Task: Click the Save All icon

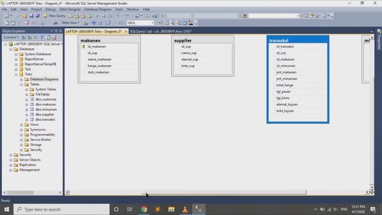Action: click(x=37, y=16)
